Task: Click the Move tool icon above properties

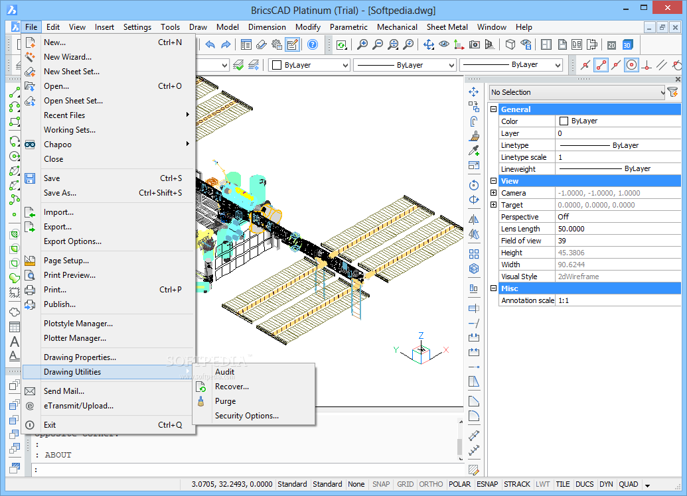Action: coord(474,92)
